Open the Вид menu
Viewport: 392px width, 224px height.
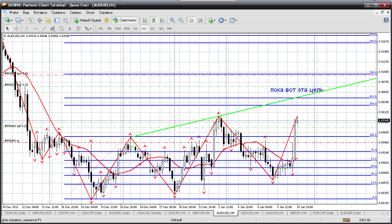coord(26,13)
